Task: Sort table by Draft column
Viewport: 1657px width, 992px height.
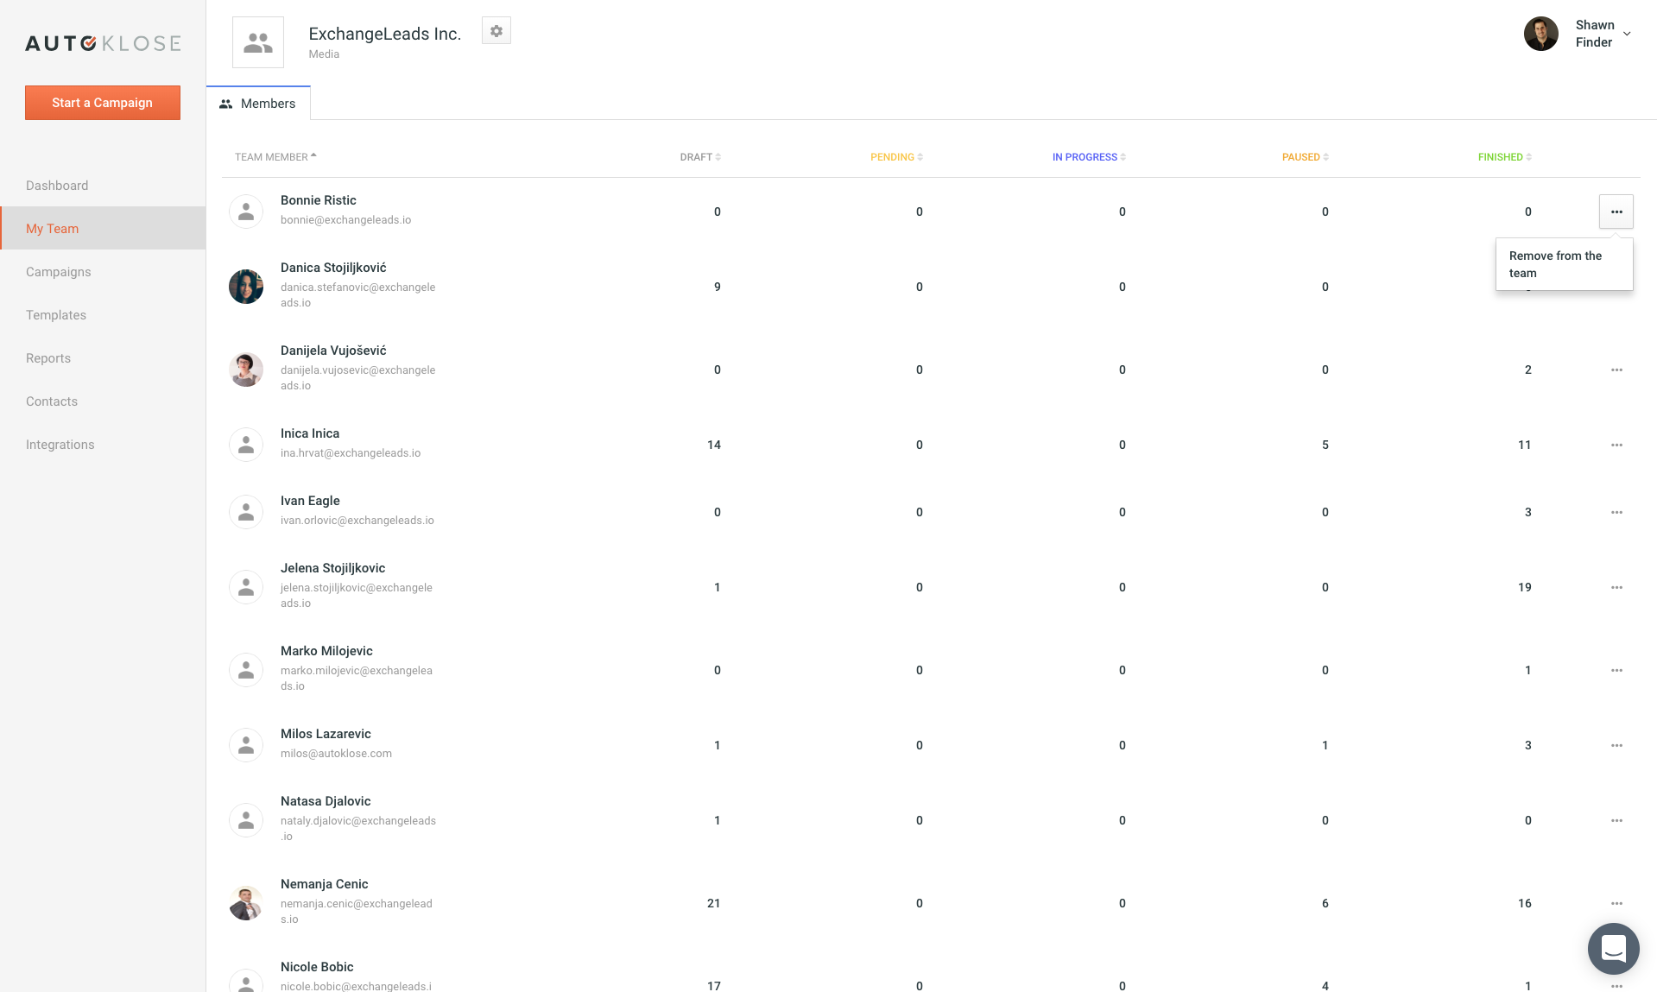Action: coord(699,157)
